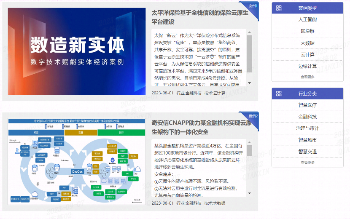Click the grid icon beside 案例类型
Screen dimensions: 350x219
(x=279, y=8)
